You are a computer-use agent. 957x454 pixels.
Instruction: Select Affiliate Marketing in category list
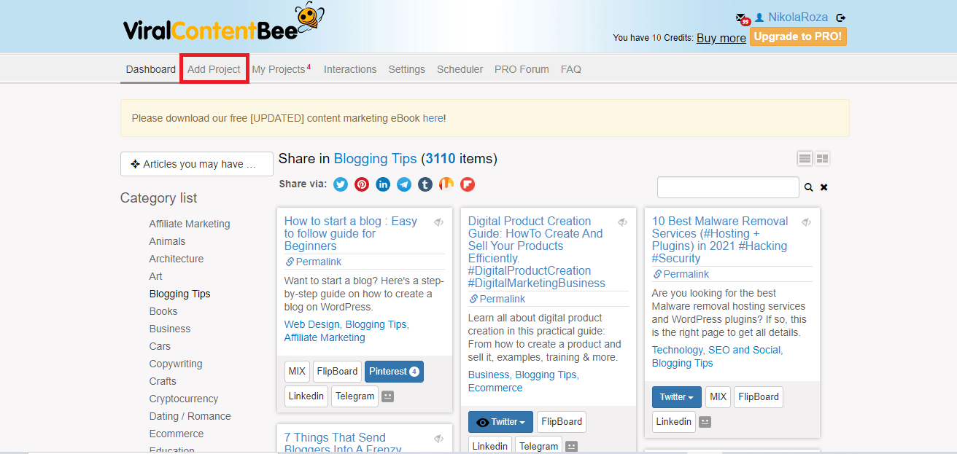[190, 224]
